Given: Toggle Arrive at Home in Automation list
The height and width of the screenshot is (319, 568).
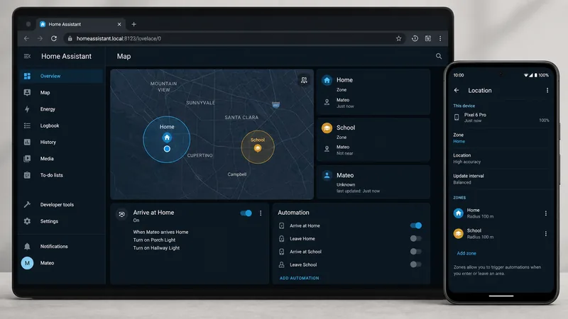Looking at the screenshot, I should pos(416,225).
